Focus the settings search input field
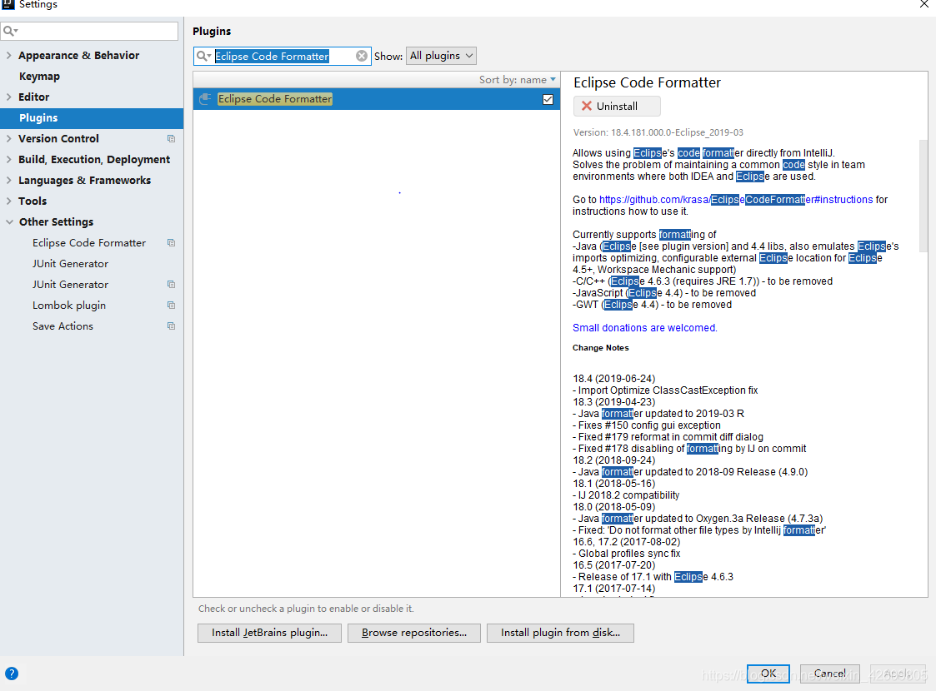The image size is (936, 691). 90,31
